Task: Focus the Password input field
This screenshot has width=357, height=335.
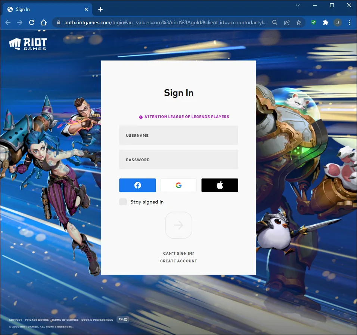Action: [x=178, y=159]
